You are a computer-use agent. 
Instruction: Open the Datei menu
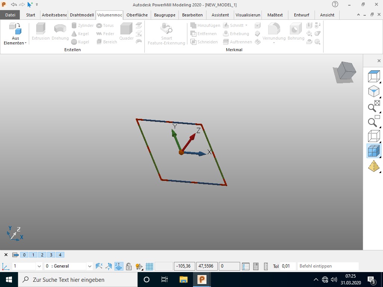pos(10,15)
